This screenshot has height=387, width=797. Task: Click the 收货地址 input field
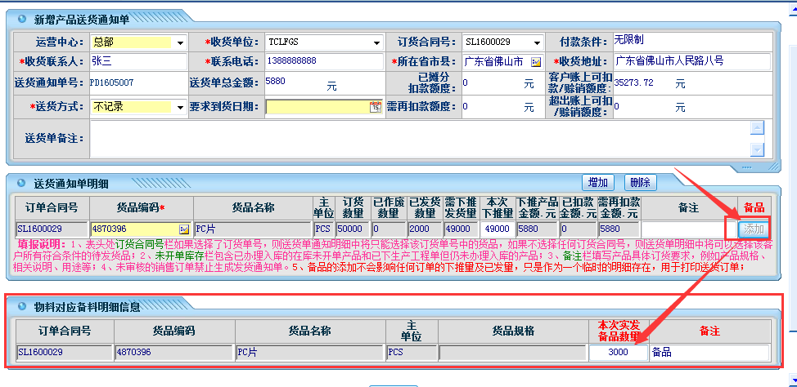tap(691, 62)
